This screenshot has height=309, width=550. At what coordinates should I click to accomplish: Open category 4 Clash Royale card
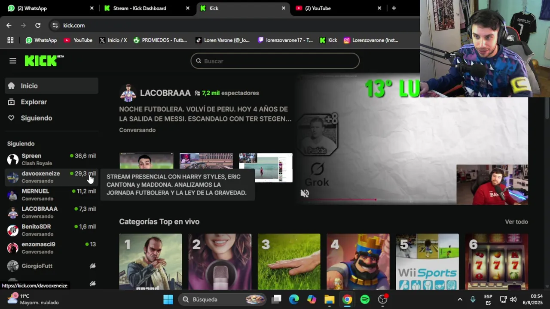(358, 262)
